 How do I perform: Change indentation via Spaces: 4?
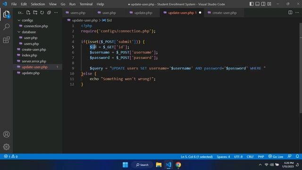(223, 156)
